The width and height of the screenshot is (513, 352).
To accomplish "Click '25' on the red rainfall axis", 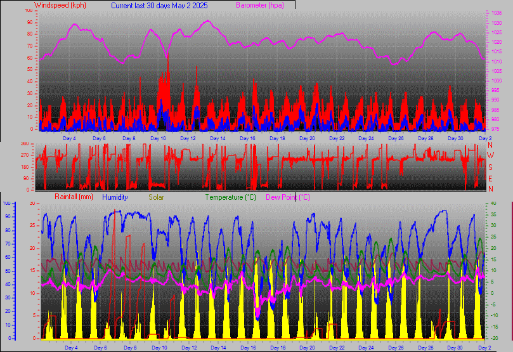I will tap(32, 225).
